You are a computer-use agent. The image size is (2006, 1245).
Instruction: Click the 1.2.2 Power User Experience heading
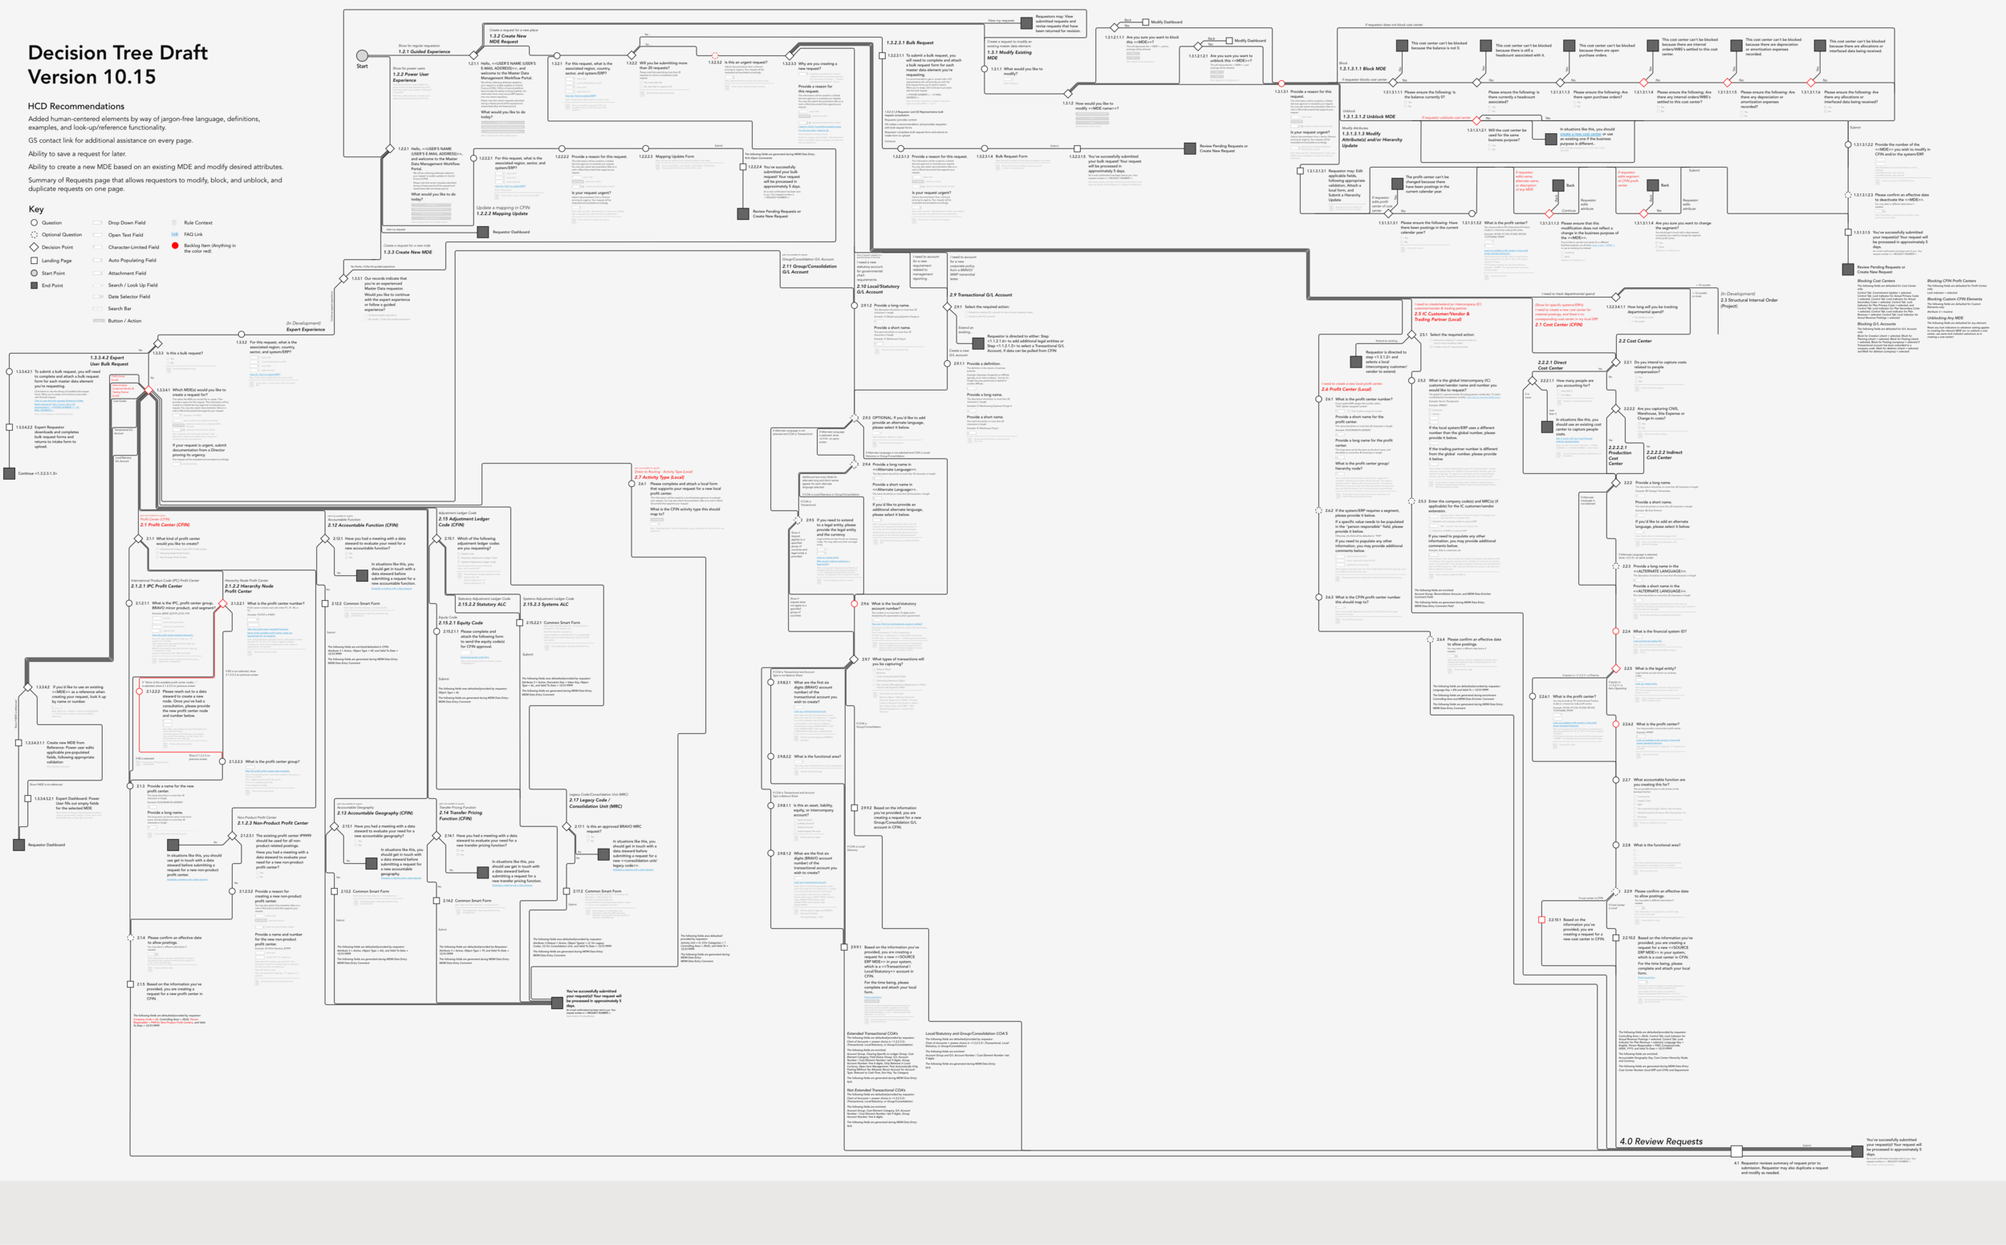click(x=410, y=77)
